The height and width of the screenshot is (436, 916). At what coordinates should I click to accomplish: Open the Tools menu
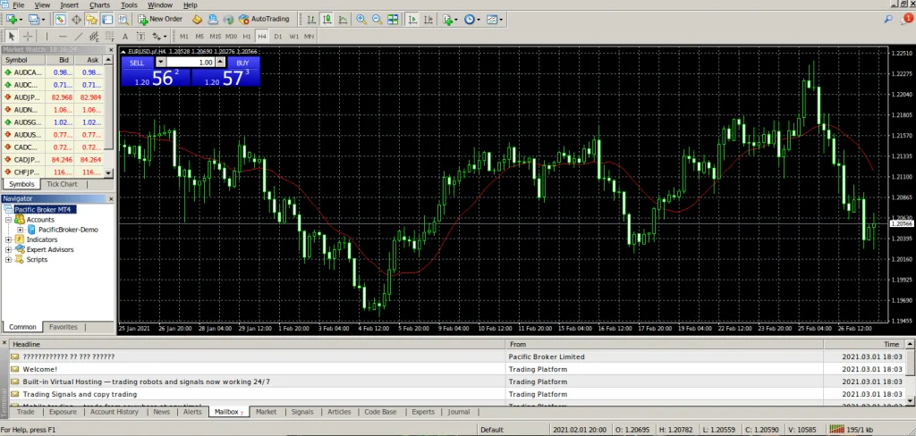click(x=129, y=5)
